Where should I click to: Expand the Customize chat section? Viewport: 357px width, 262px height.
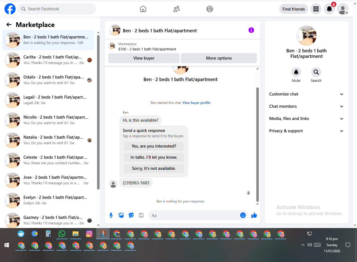coord(307,94)
